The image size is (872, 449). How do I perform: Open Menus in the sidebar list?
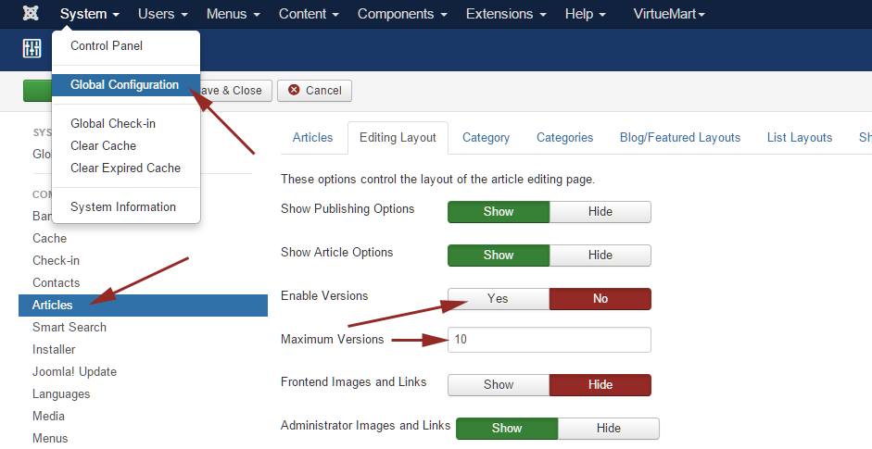(x=50, y=439)
